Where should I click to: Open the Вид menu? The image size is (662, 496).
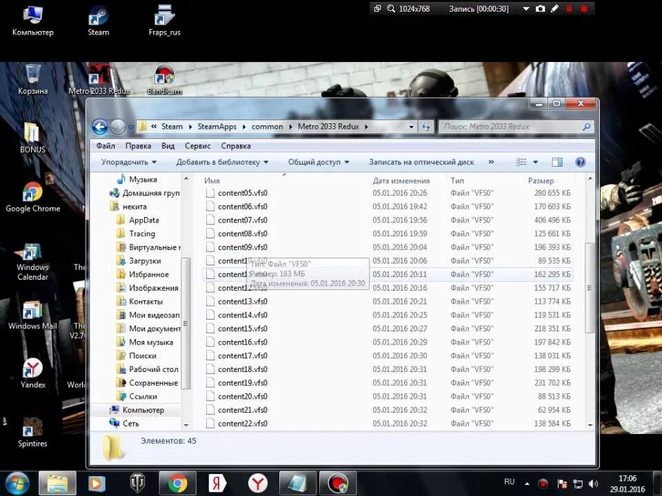tap(168, 146)
